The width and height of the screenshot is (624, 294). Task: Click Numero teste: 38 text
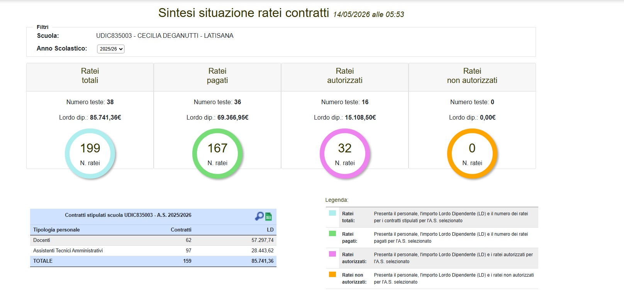point(90,102)
